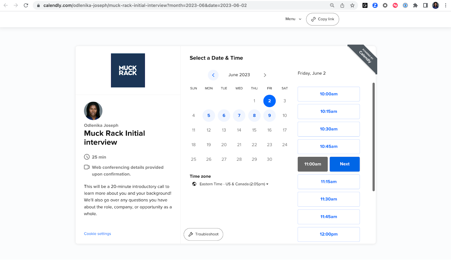The height and width of the screenshot is (260, 451).
Task: Open the Chrome profile avatar
Action: point(435,5)
